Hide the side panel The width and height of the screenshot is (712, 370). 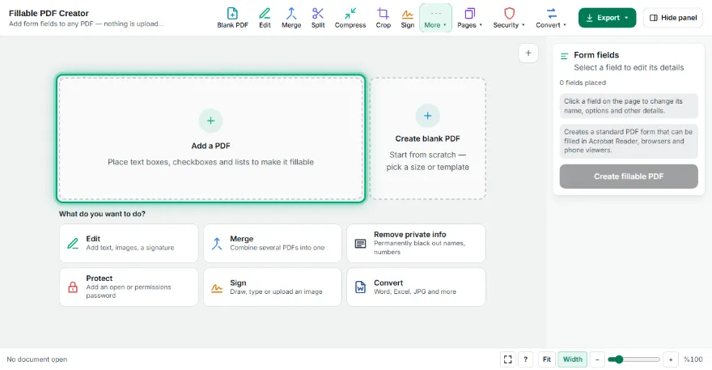click(673, 18)
